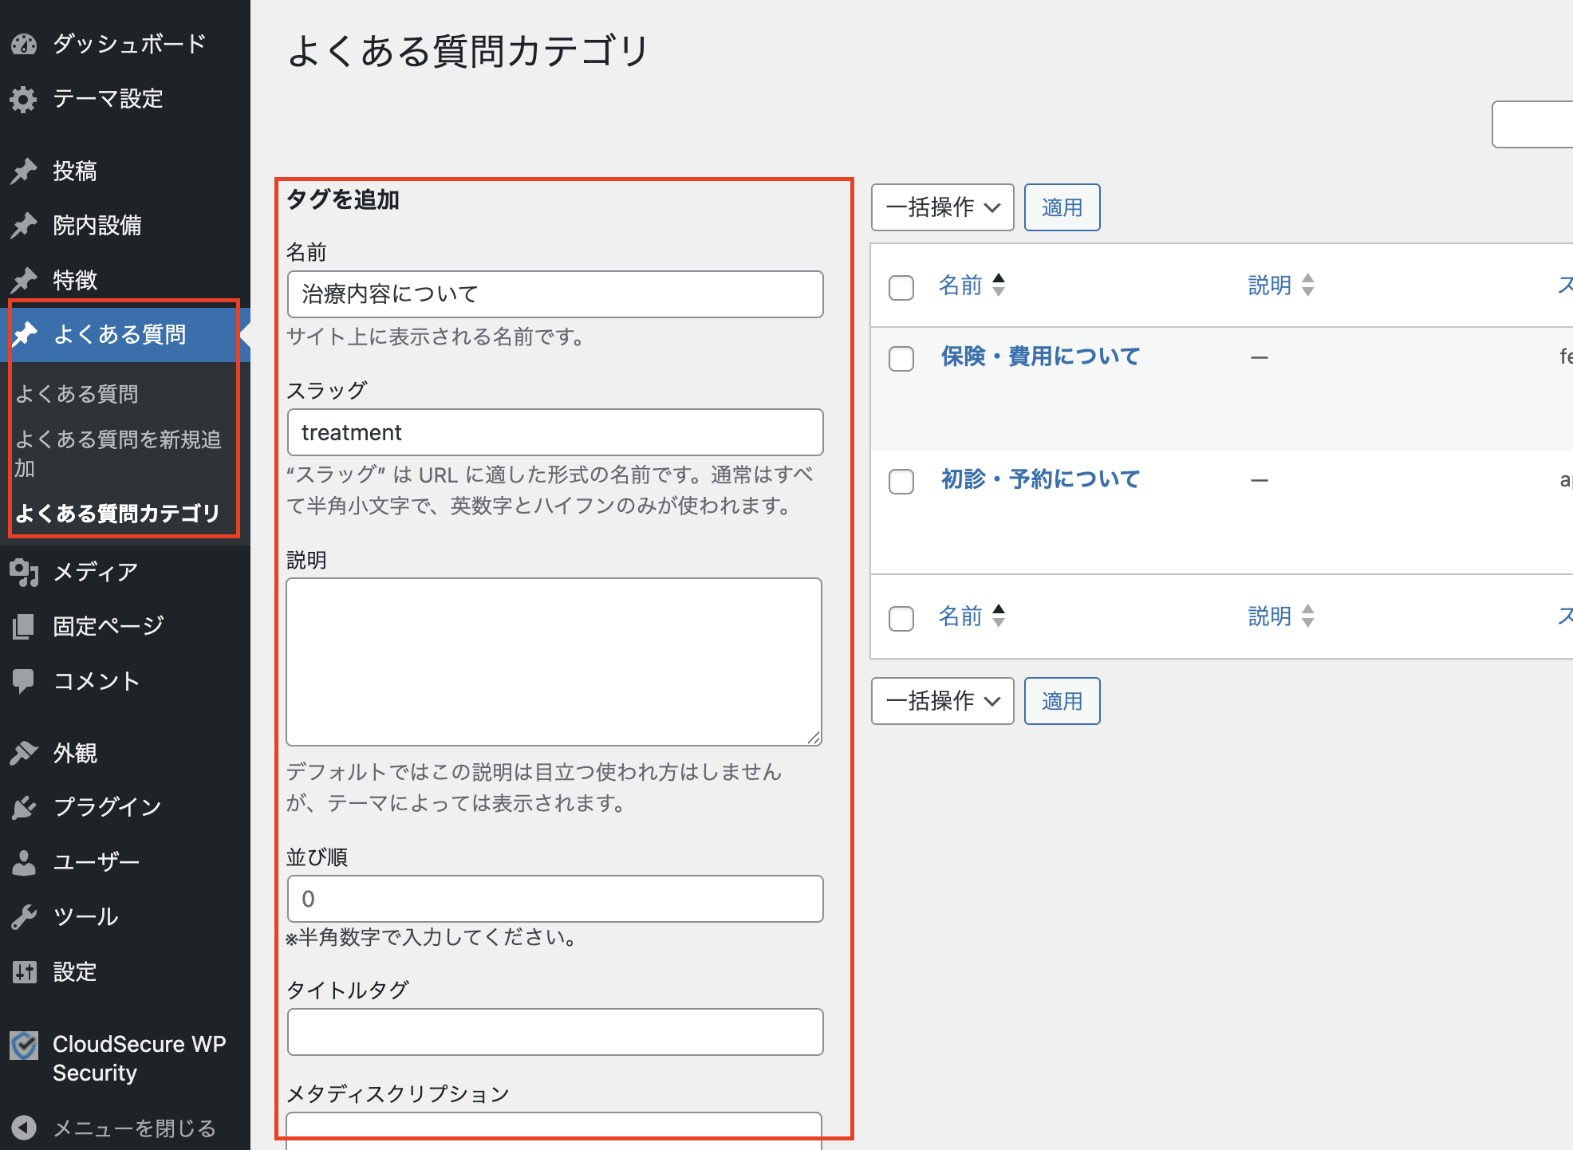Check the 保険・費用について row checkbox

pos(901,358)
